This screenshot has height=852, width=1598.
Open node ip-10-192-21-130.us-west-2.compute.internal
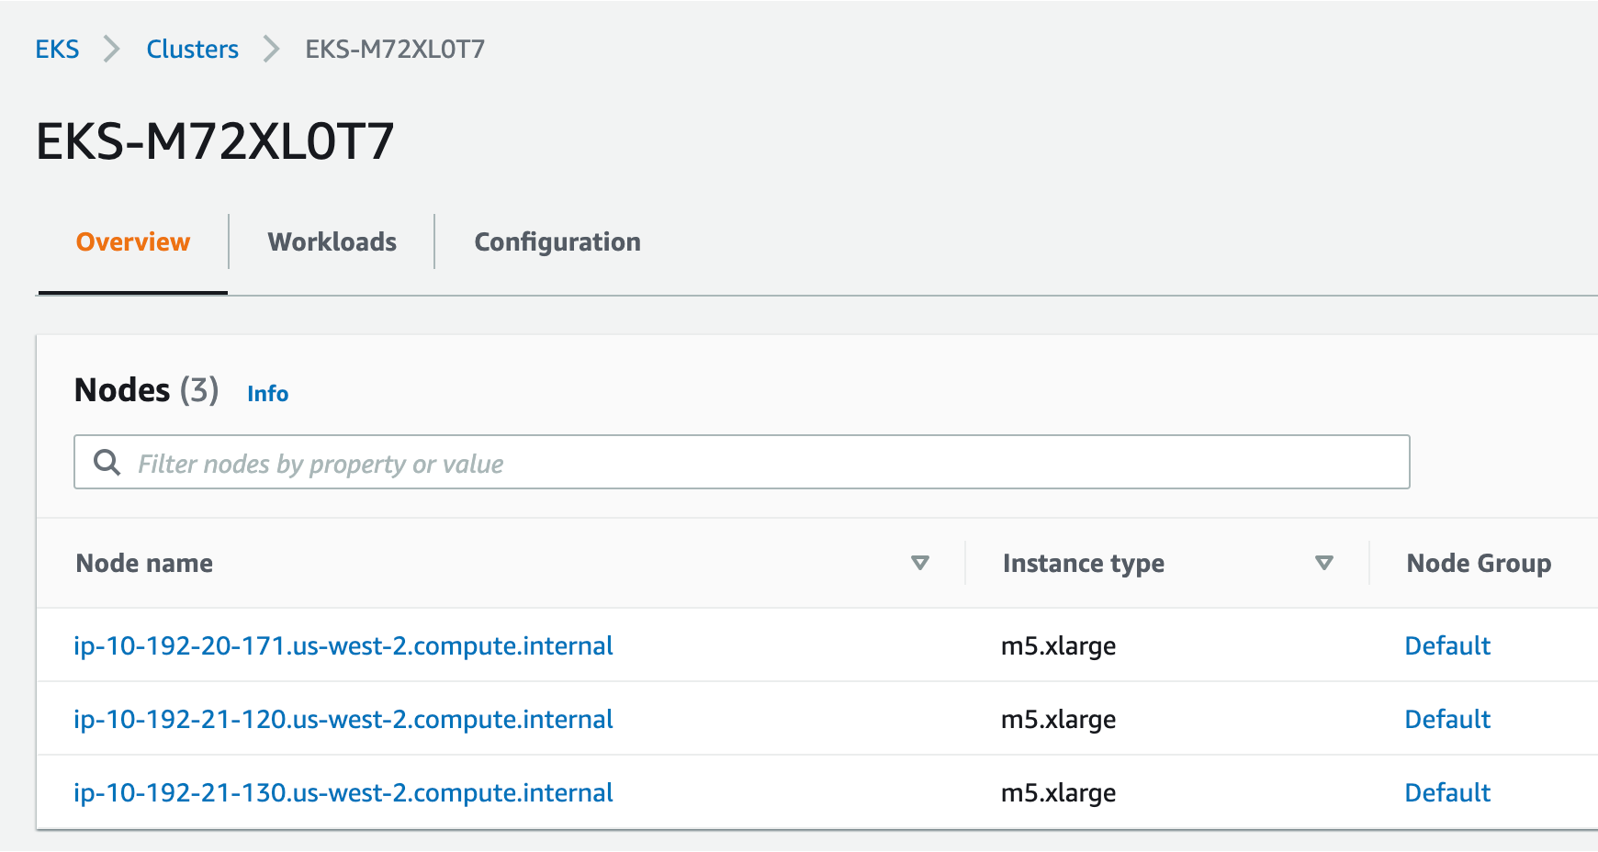(343, 793)
